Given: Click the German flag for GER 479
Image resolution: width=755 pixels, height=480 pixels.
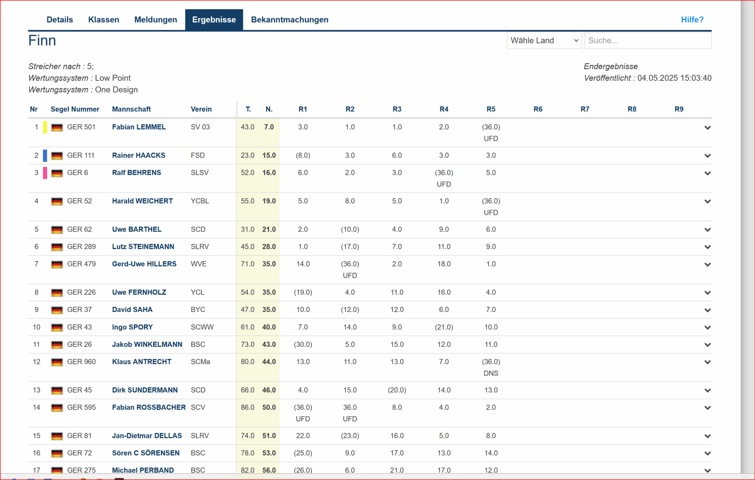Looking at the screenshot, I should (57, 264).
